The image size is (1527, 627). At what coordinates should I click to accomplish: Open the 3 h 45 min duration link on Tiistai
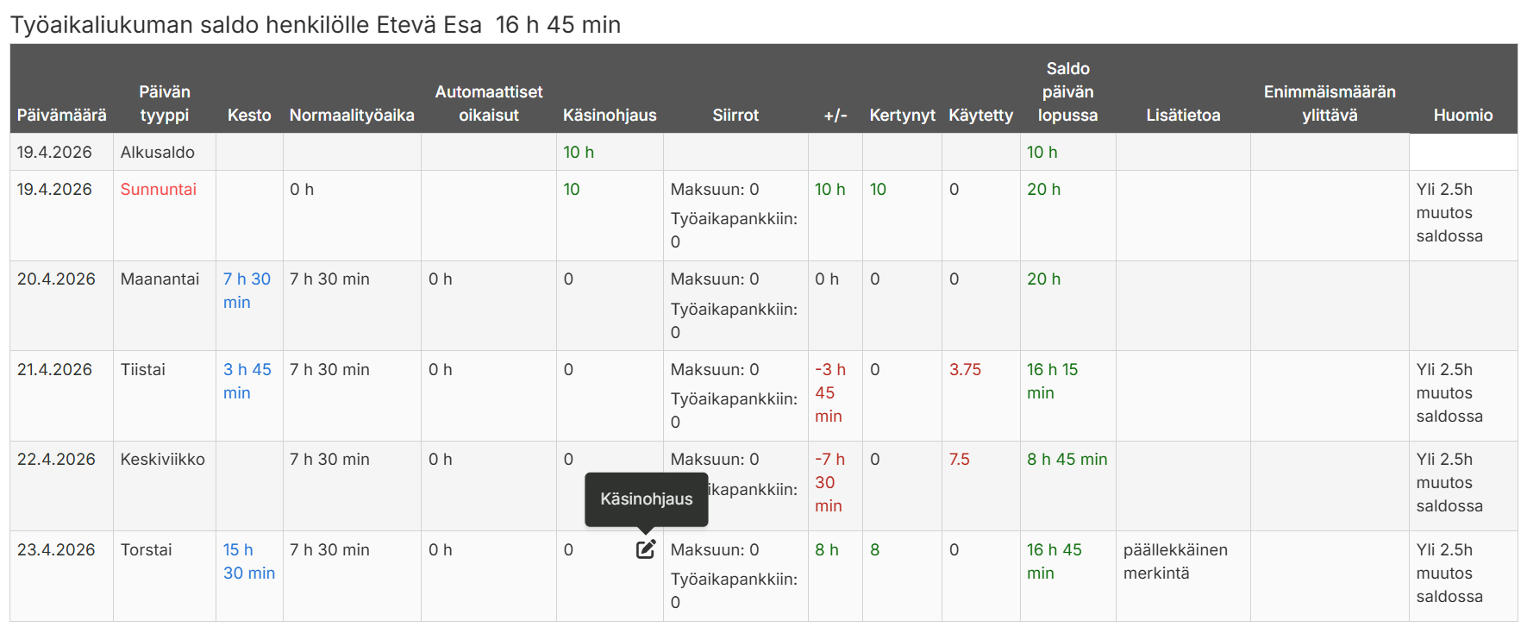pos(247,381)
